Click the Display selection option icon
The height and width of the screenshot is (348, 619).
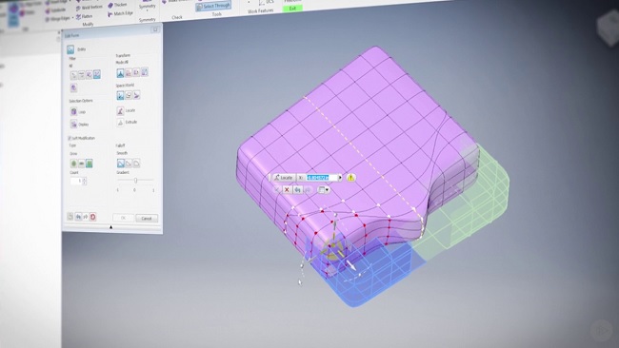coord(73,125)
